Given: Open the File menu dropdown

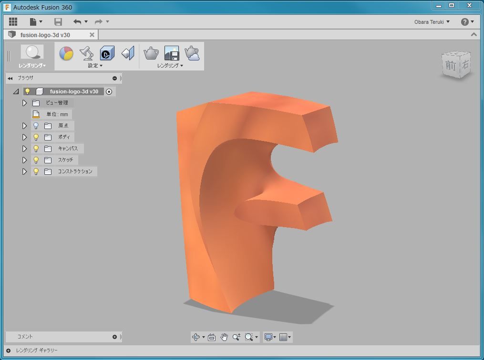Looking at the screenshot, I should 36,21.
